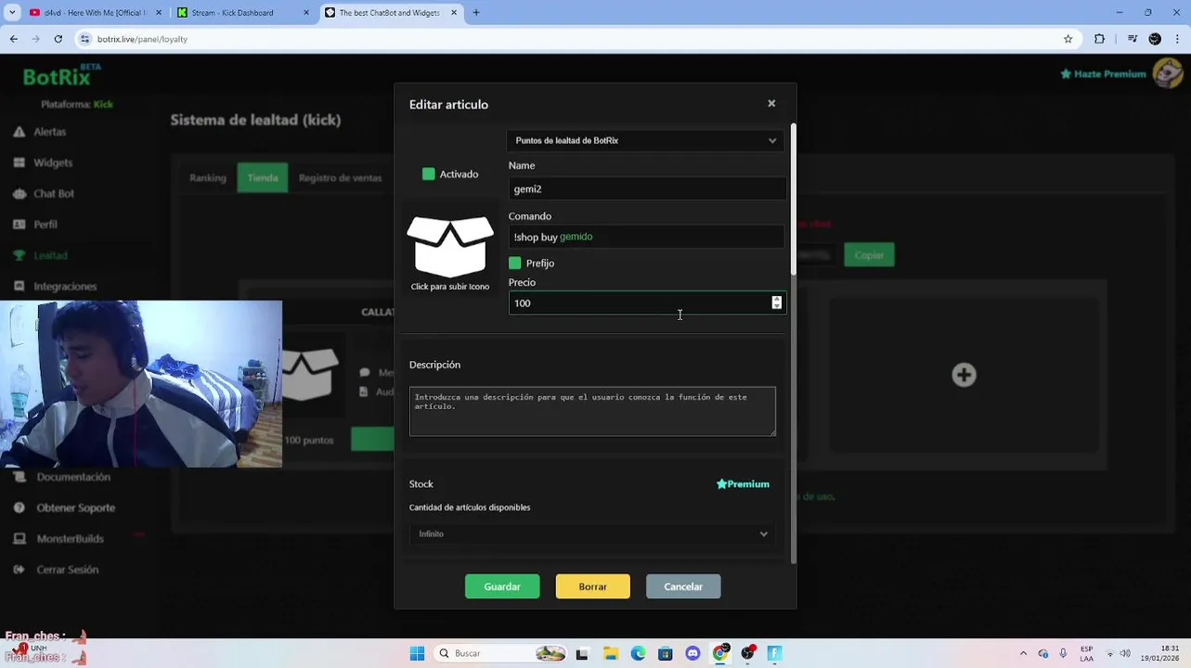1191x668 pixels.
Task: Click the taskbar Buscar search box
Action: [x=501, y=653]
